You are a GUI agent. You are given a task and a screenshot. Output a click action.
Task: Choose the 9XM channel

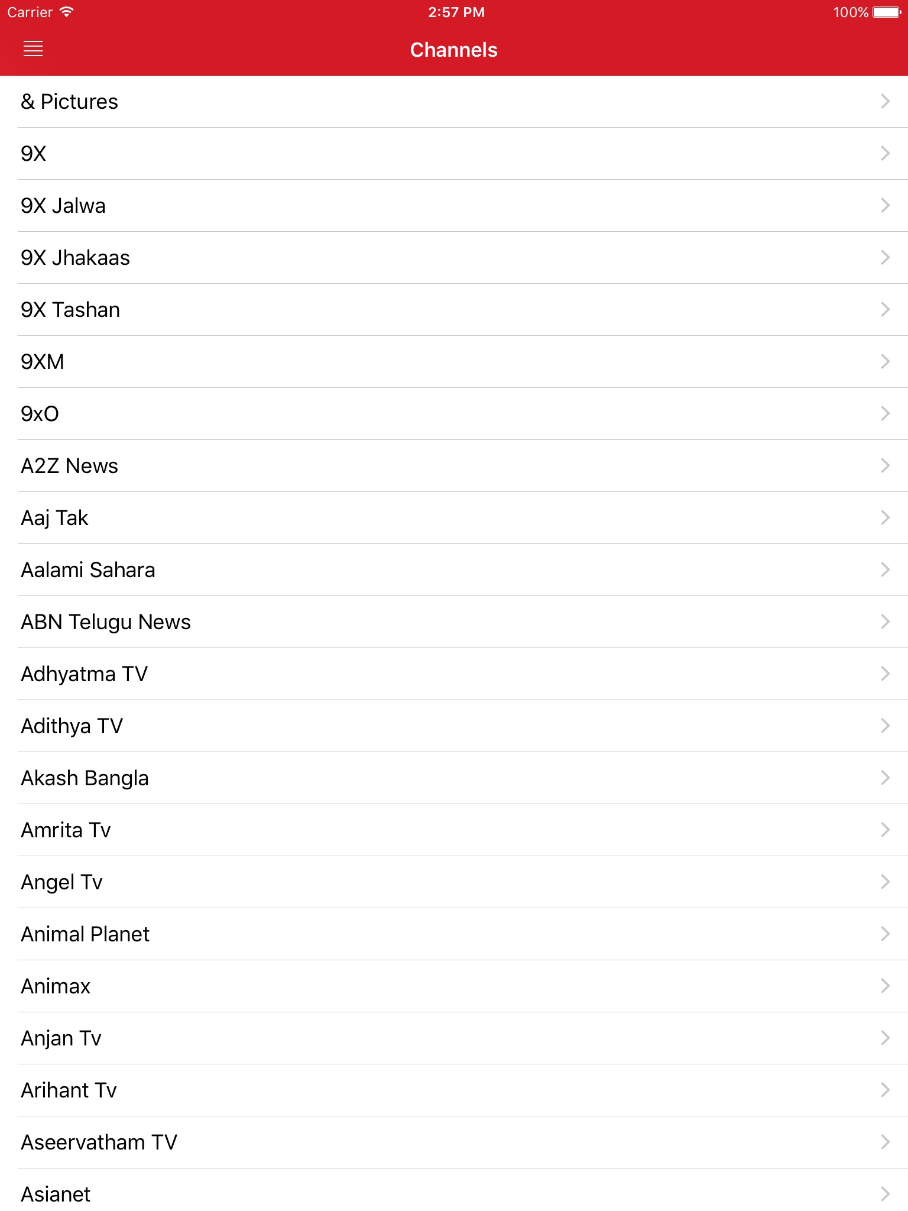point(43,362)
